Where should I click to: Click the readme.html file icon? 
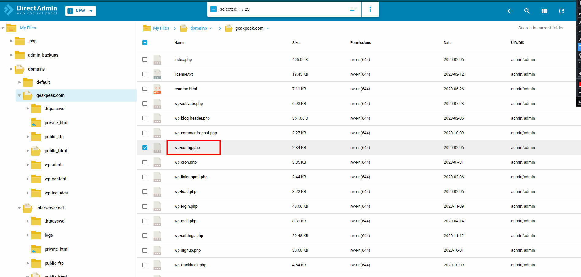point(157,89)
